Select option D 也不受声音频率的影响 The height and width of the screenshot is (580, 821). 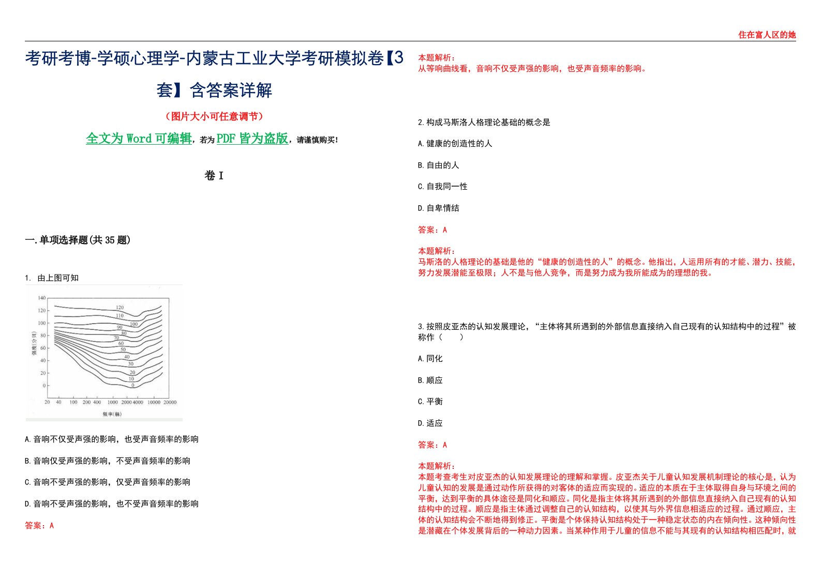(111, 504)
